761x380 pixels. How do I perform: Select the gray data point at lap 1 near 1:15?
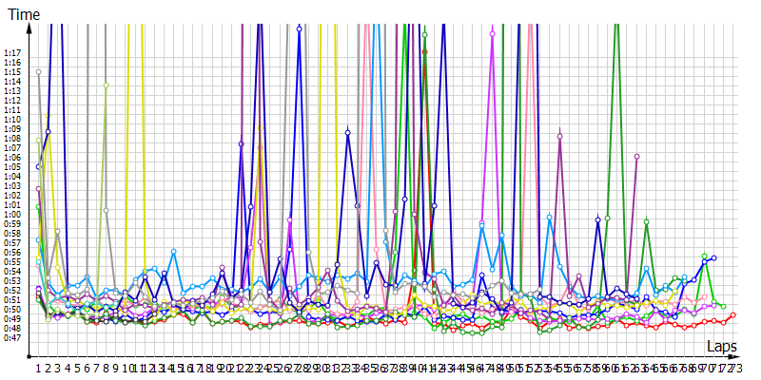click(38, 71)
